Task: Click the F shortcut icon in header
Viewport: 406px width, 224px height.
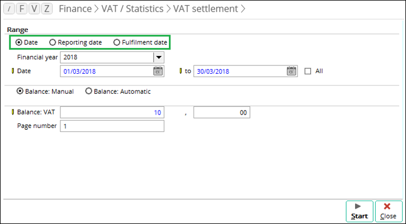Action: [x=23, y=9]
